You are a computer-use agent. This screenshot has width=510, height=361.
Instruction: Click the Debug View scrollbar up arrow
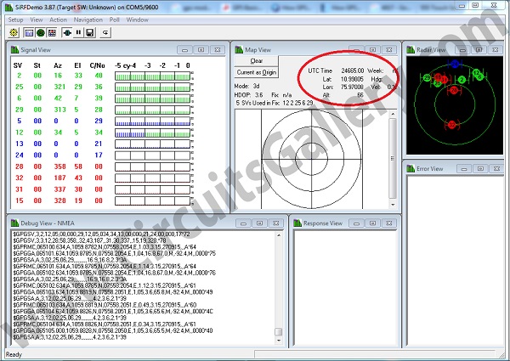coord(279,235)
